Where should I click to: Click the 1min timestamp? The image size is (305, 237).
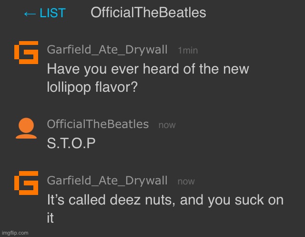[187, 50]
